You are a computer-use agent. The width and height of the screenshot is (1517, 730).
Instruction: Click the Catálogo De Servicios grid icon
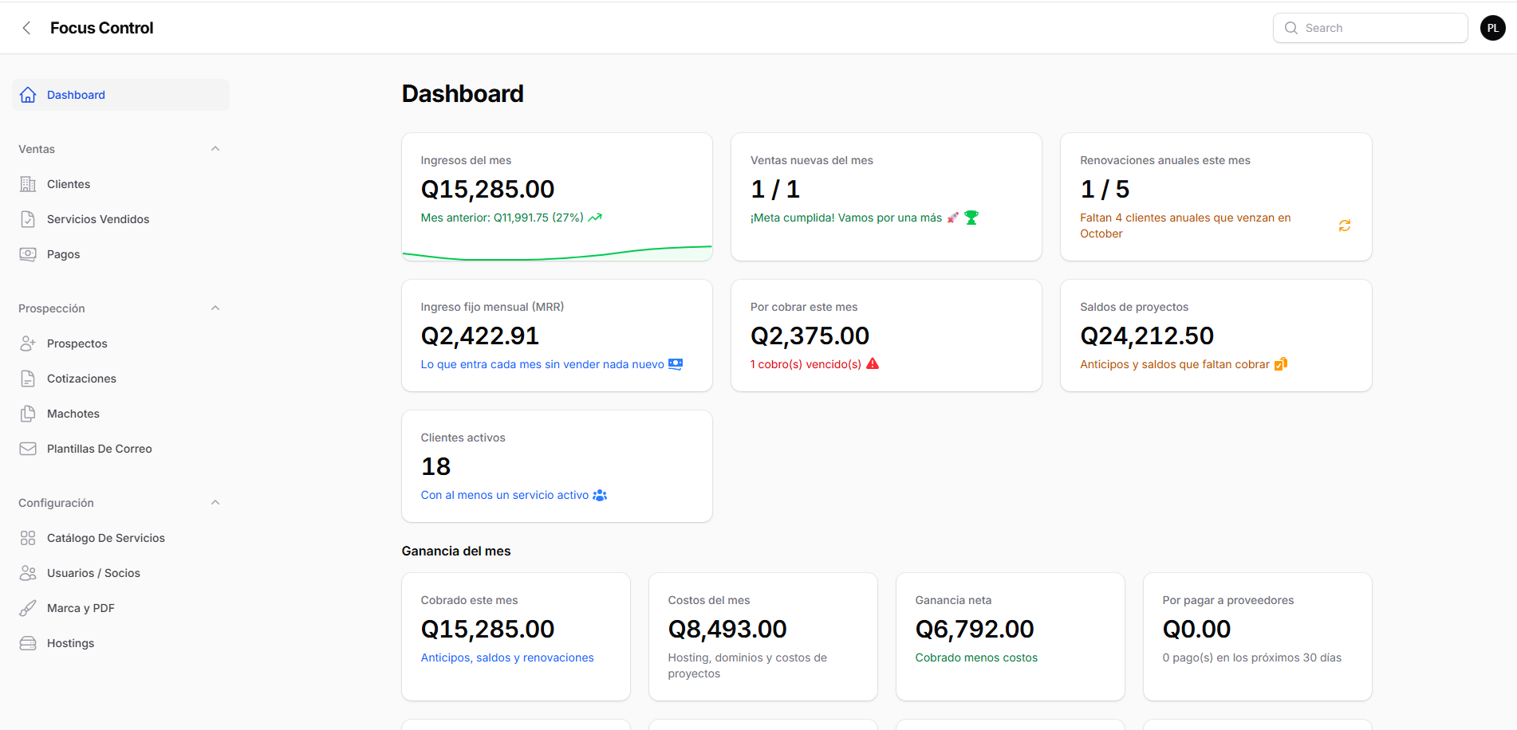(x=28, y=538)
